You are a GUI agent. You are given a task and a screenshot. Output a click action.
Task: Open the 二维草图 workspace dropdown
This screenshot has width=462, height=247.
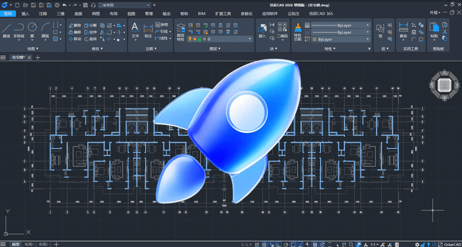[x=125, y=5]
